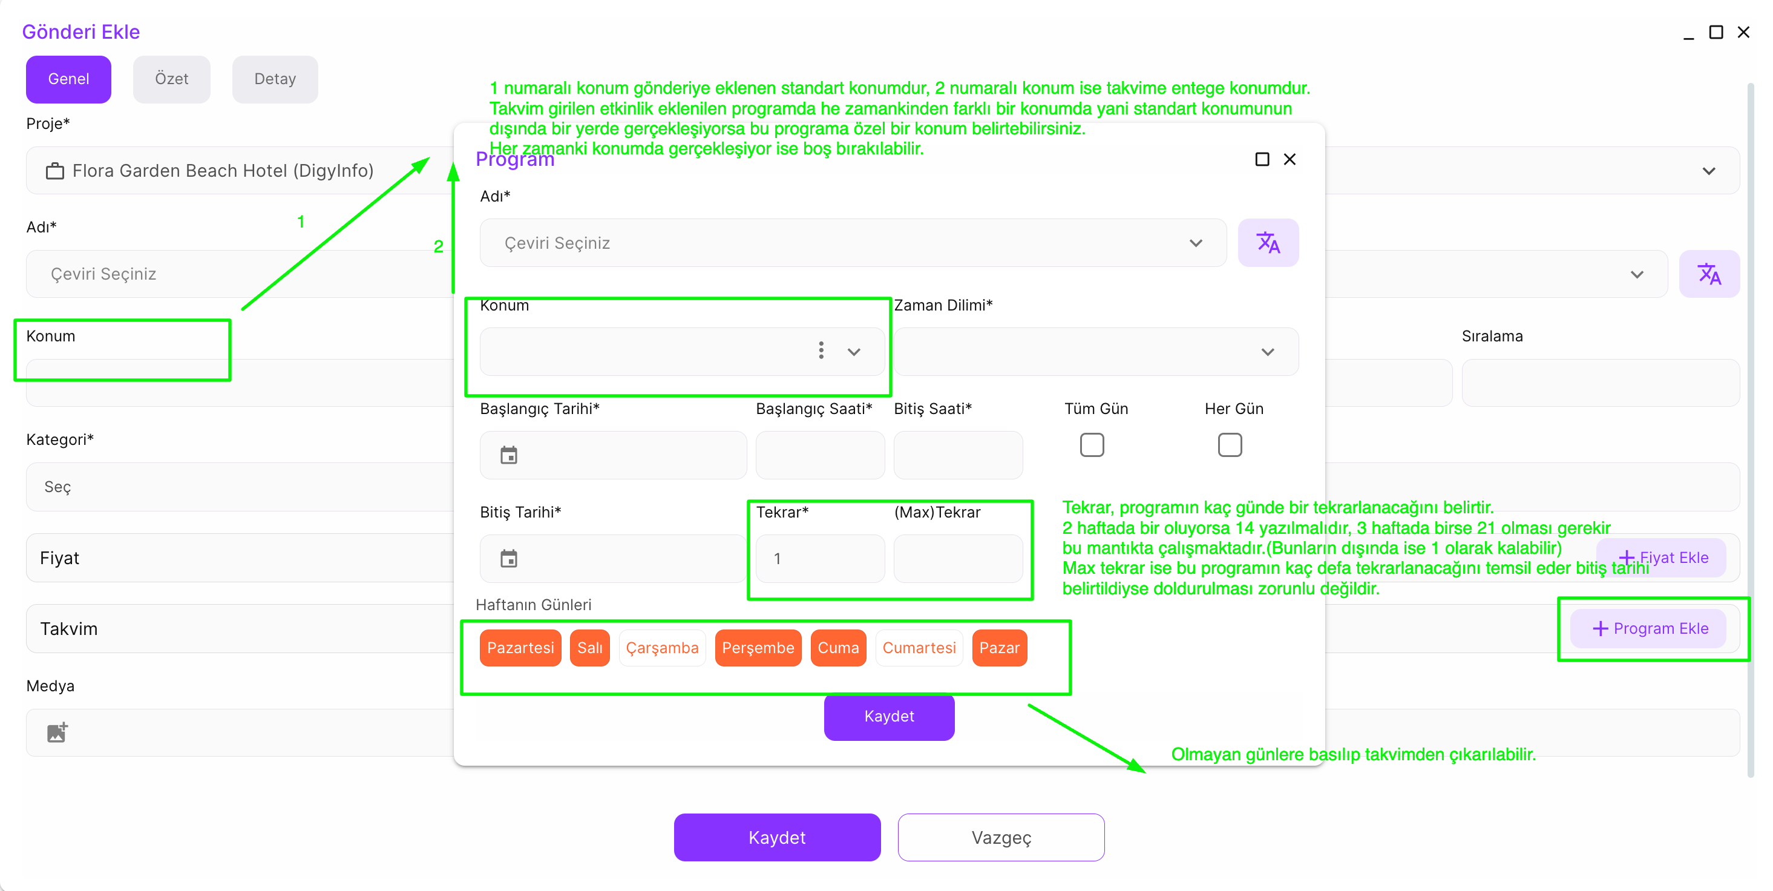This screenshot has width=1773, height=891.
Task: Switch to the Detay tab
Action: (275, 79)
